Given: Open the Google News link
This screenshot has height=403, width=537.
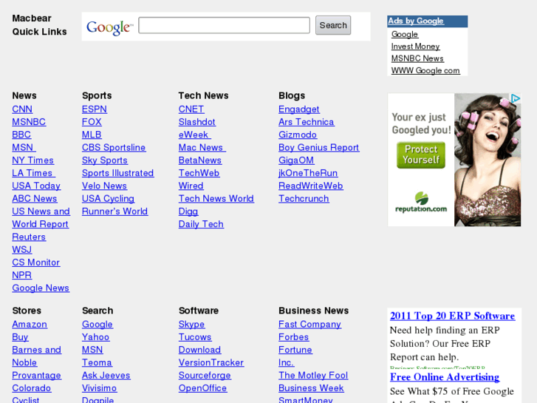Looking at the screenshot, I should click(x=41, y=288).
